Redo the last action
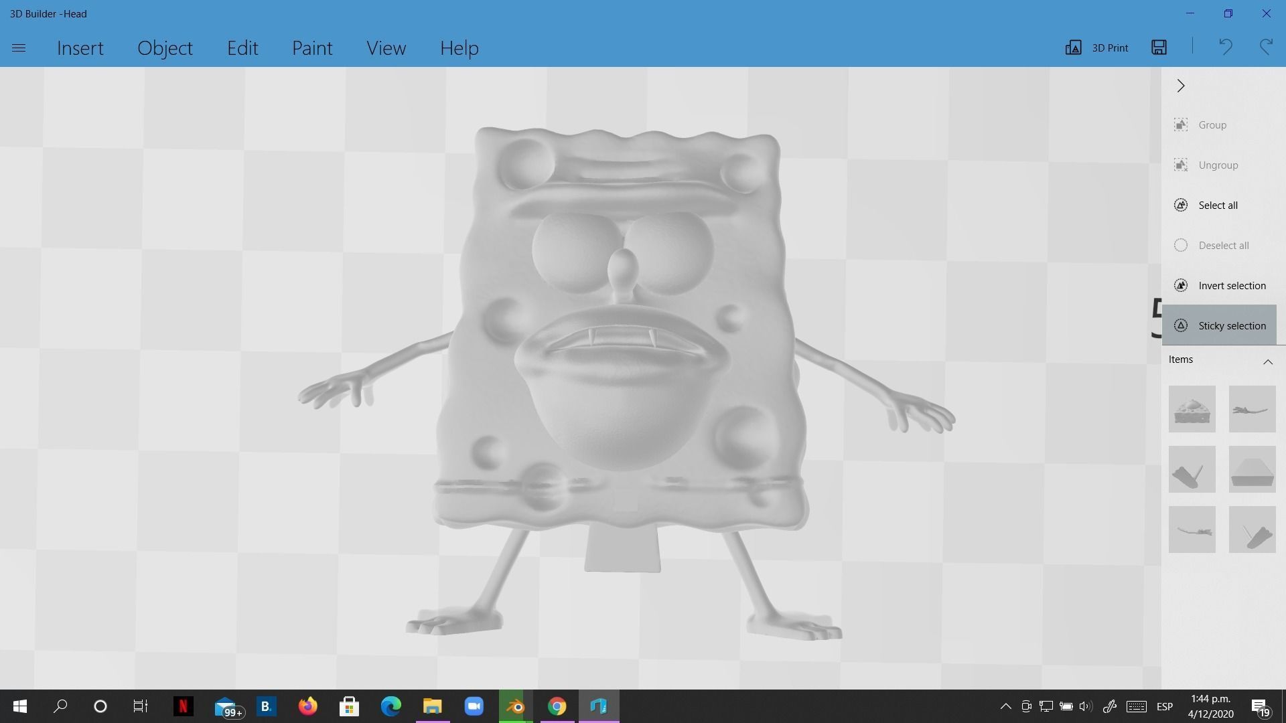 pyautogui.click(x=1266, y=47)
